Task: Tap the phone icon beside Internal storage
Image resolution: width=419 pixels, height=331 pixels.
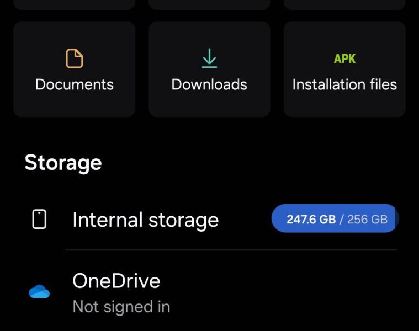Action: (39, 220)
